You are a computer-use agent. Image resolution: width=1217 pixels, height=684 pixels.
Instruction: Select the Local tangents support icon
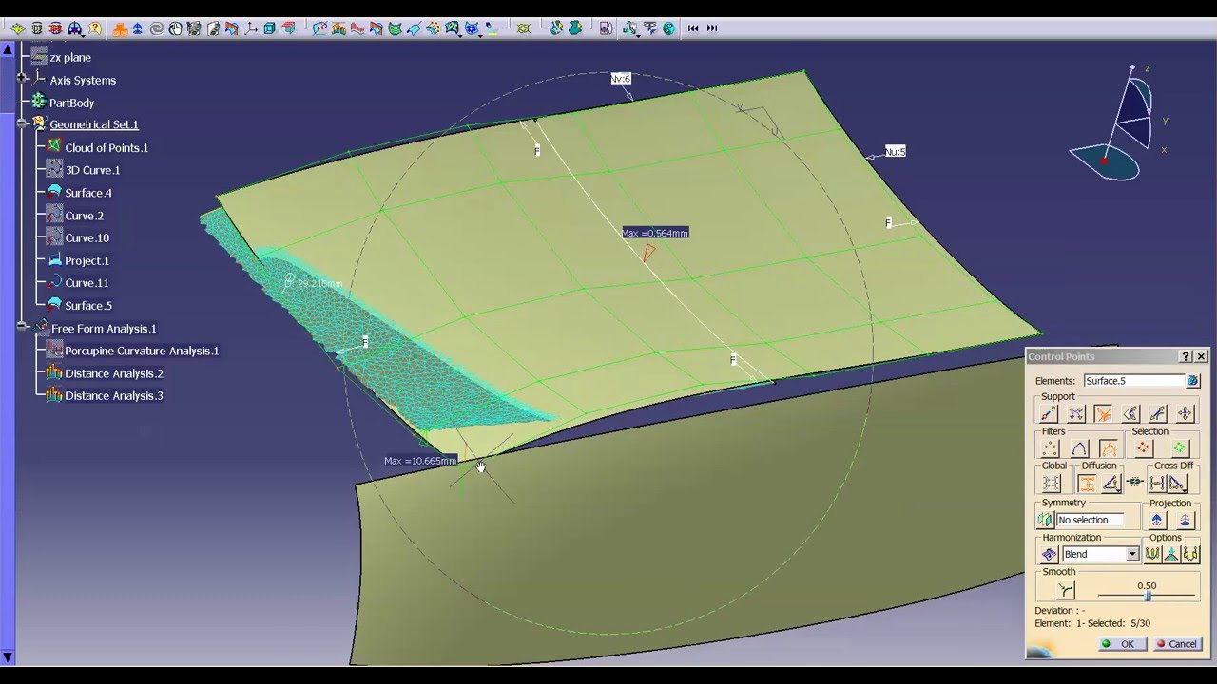point(1158,413)
